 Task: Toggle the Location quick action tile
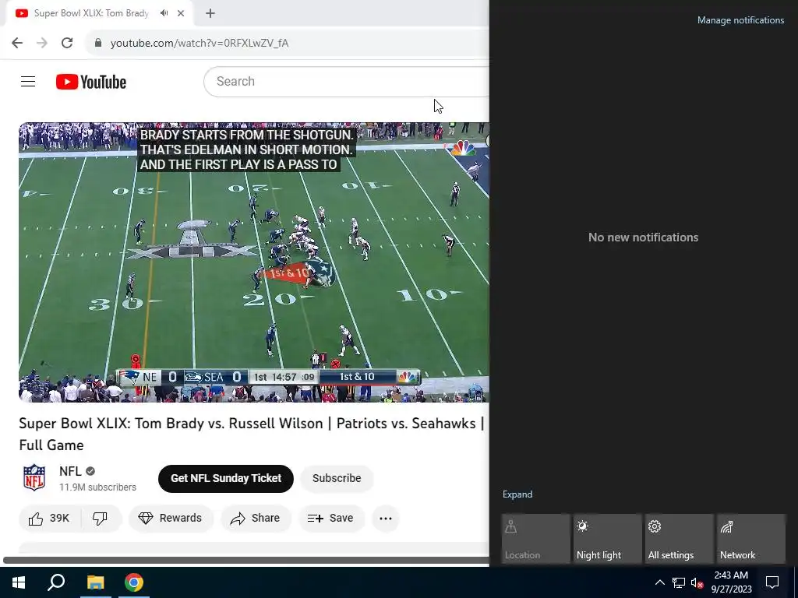click(x=535, y=539)
